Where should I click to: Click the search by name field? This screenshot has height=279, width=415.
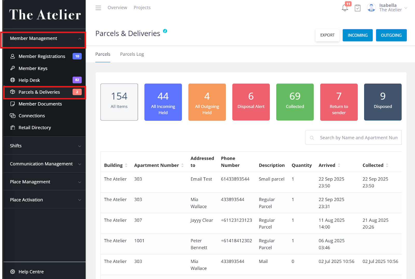point(358,138)
